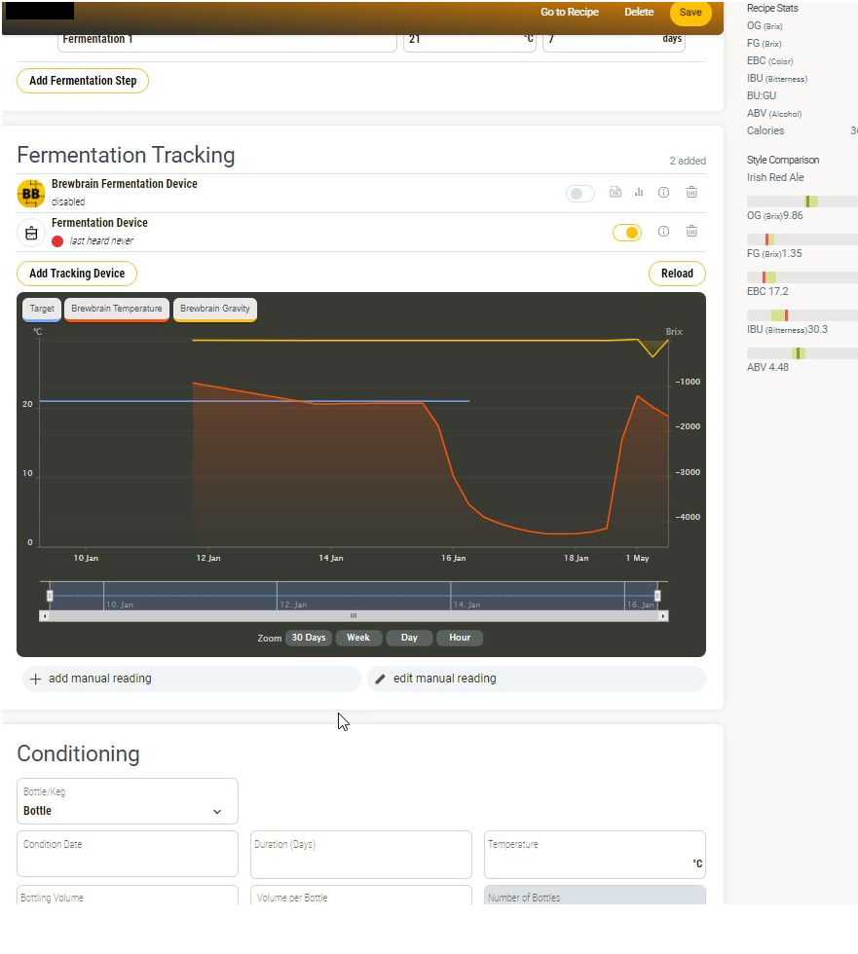This screenshot has width=858, height=954.
Task: Disable the yellow Fermentation Device toggle
Action: click(x=626, y=233)
